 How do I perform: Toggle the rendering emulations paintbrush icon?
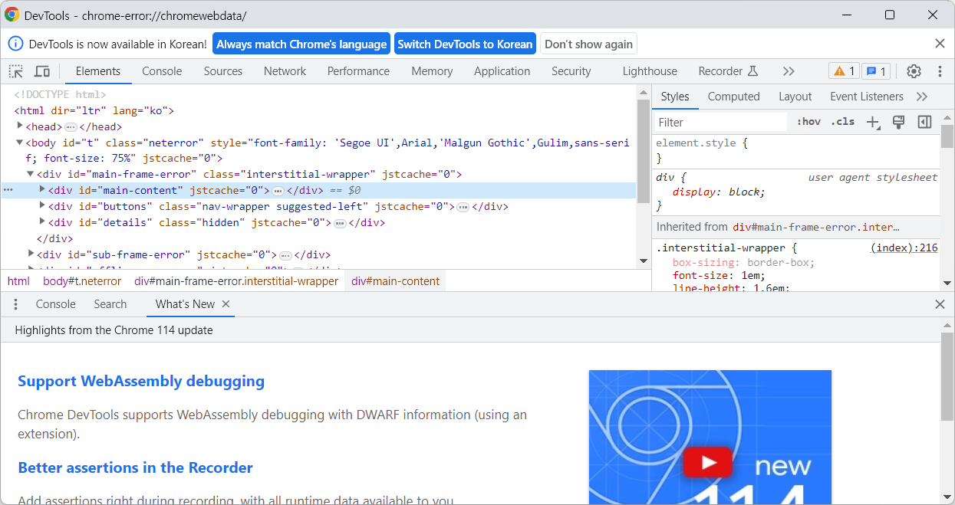[x=899, y=122]
